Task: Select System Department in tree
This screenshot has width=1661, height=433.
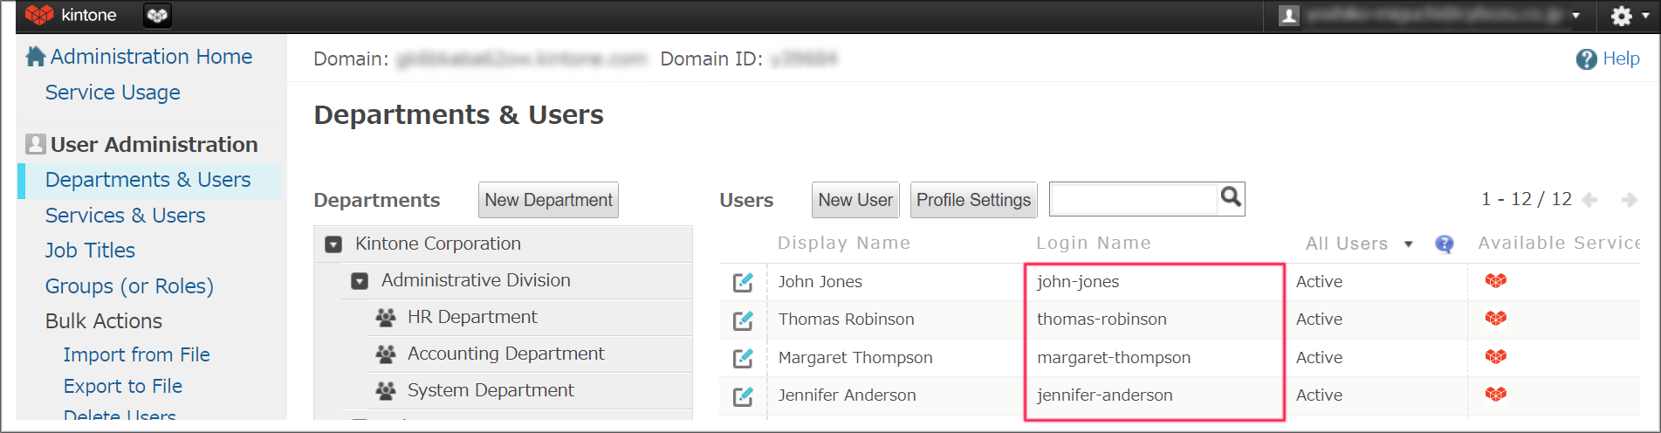Action: pos(491,390)
